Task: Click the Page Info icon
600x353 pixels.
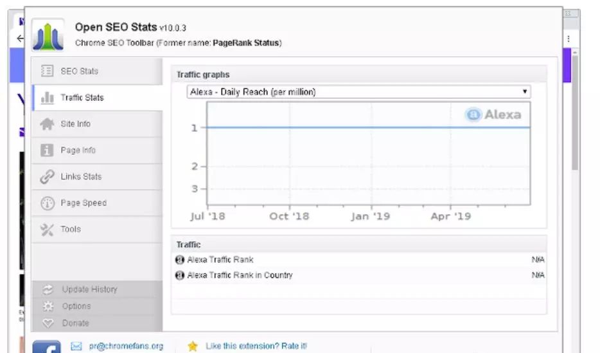Action: [x=47, y=150]
